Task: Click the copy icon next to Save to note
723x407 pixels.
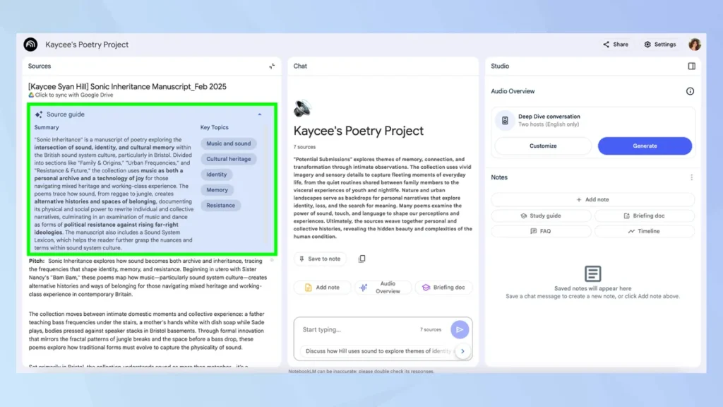Action: click(x=361, y=259)
